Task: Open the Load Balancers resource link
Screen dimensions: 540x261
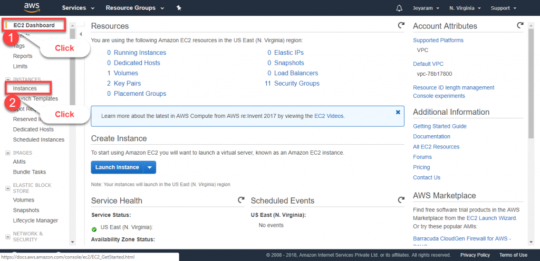Action: tap(296, 73)
